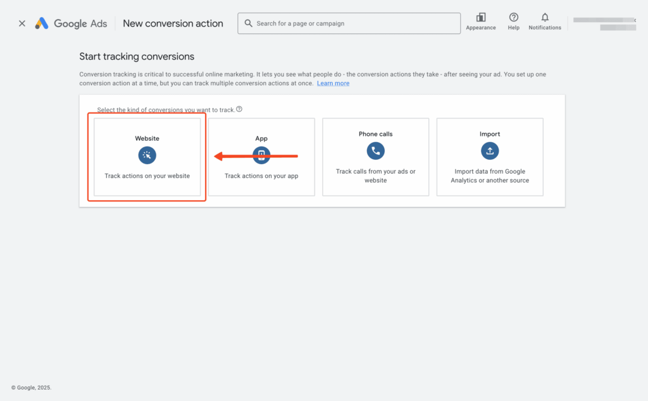The height and width of the screenshot is (401, 648).
Task: Click the Start tracking conversions heading
Action: [137, 56]
